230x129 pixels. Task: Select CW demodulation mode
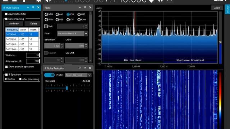pos(68,19)
